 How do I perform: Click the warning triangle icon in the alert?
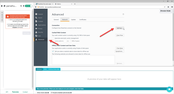pos(8,16)
